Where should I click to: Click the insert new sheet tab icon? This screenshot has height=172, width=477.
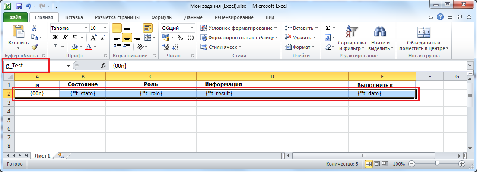pos(61,155)
